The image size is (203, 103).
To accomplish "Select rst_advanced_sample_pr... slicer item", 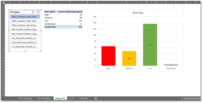I will tap(25, 47).
